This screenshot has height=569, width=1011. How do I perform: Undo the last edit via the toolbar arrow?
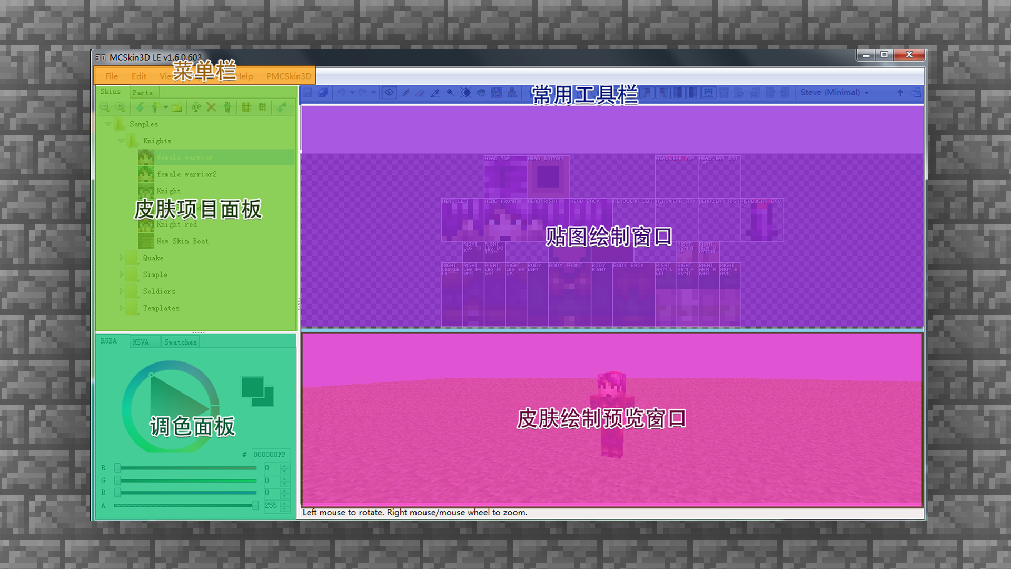pyautogui.click(x=341, y=93)
